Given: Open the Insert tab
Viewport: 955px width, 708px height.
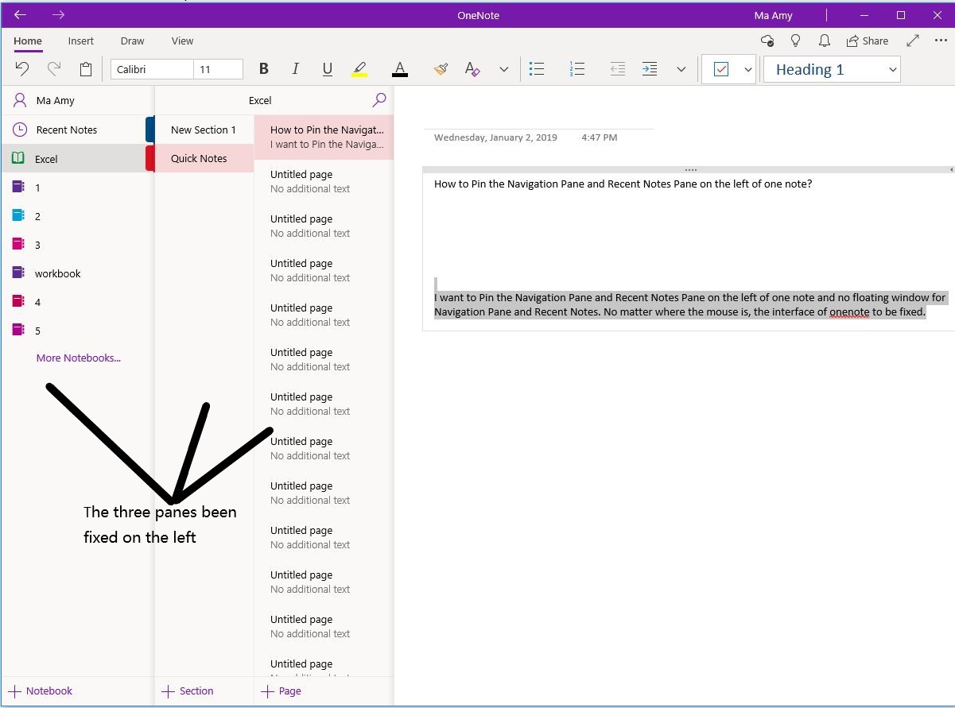Looking at the screenshot, I should (x=81, y=41).
